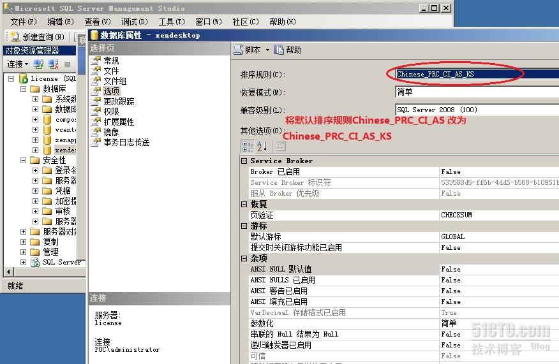The width and height of the screenshot is (559, 364).
Task: Select the 更改跟踪 page
Action: coord(119,101)
